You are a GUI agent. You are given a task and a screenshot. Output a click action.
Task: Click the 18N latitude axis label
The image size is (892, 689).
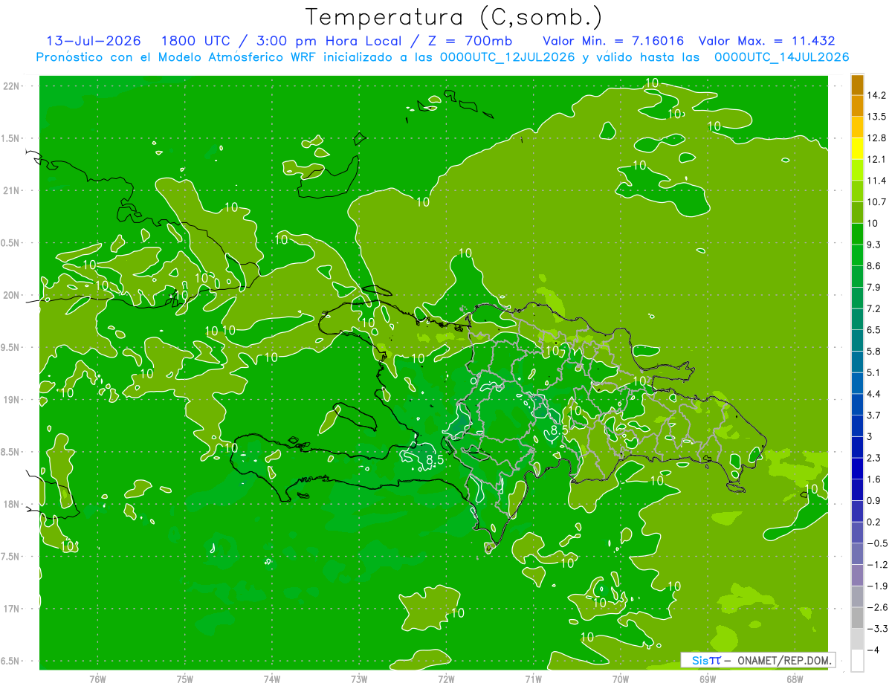11,505
